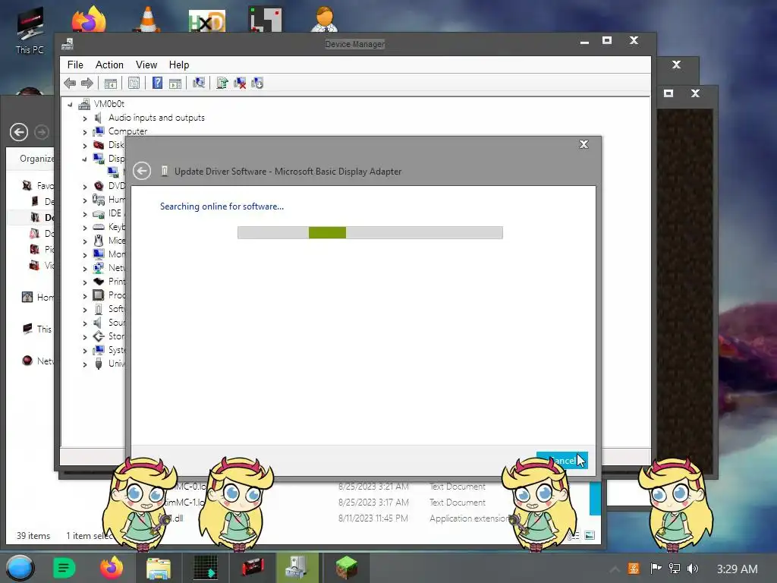Viewport: 777px width, 583px height.
Task: Click the 8/11/2023 11:45 PM date cell
Action: 373,518
